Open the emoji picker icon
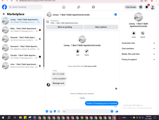The image size is (159, 120). [112, 111]
